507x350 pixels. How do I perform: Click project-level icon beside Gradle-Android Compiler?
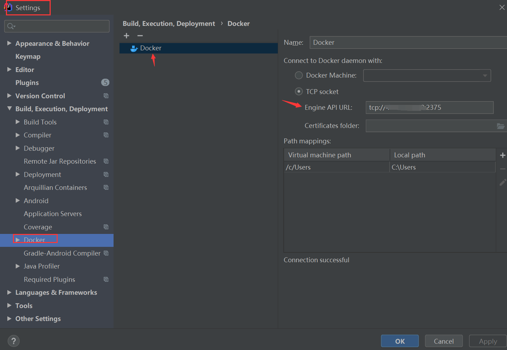point(106,253)
